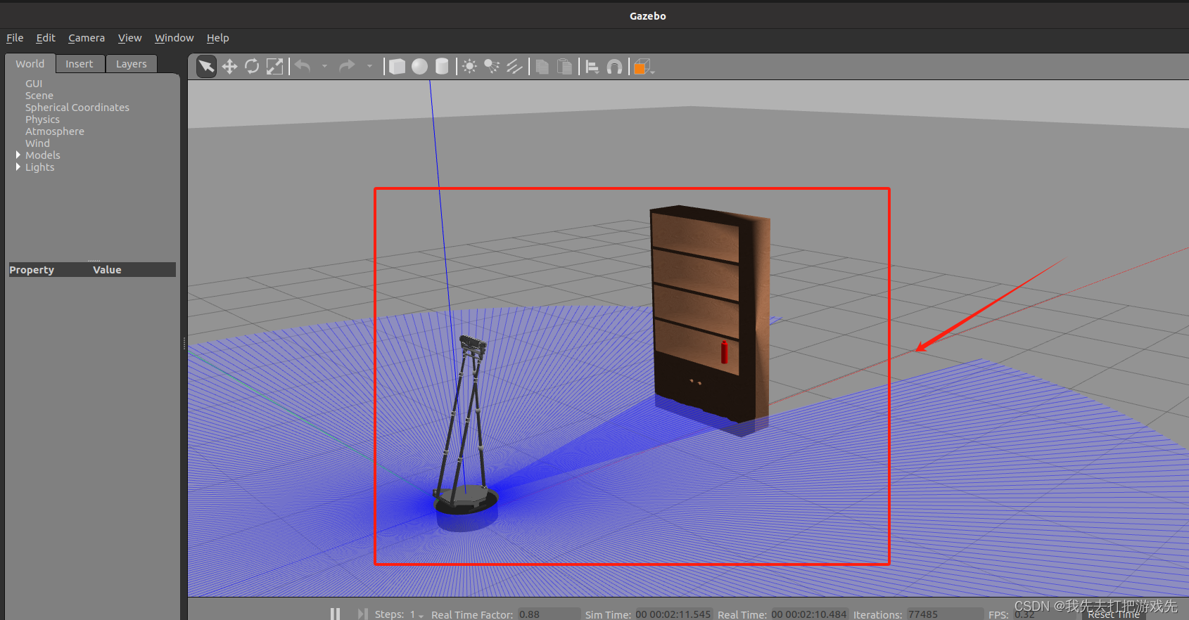The height and width of the screenshot is (620, 1189).
Task: Open the Camera menu
Action: [x=87, y=38]
